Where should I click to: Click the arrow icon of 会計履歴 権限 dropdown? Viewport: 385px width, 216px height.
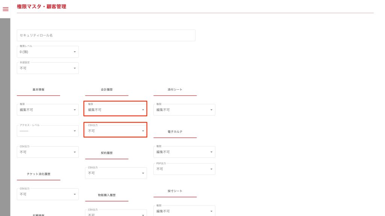(x=143, y=110)
